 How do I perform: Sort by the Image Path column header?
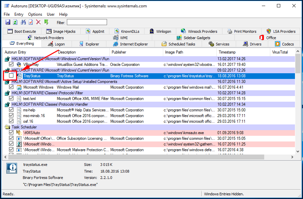(x=190, y=52)
